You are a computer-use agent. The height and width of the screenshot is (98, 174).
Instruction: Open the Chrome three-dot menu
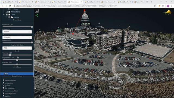(172, 6)
